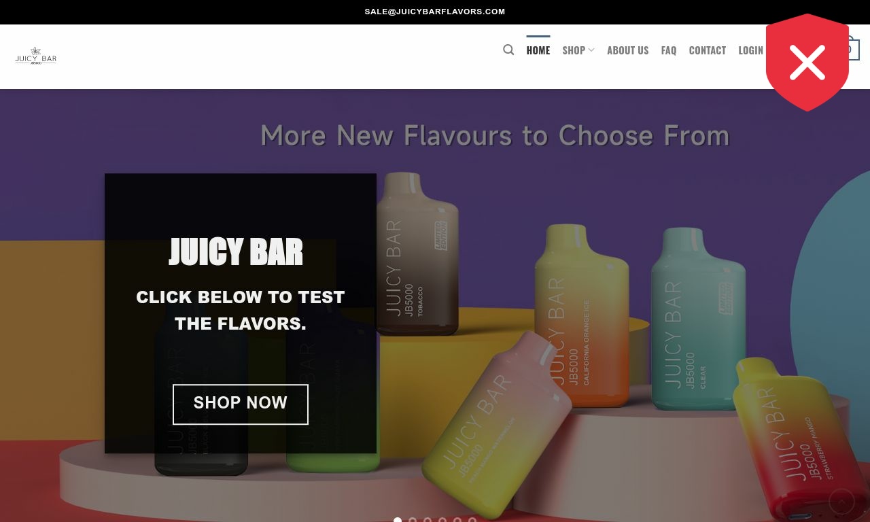Go to the Home menu item
870x522 pixels.
coord(538,50)
